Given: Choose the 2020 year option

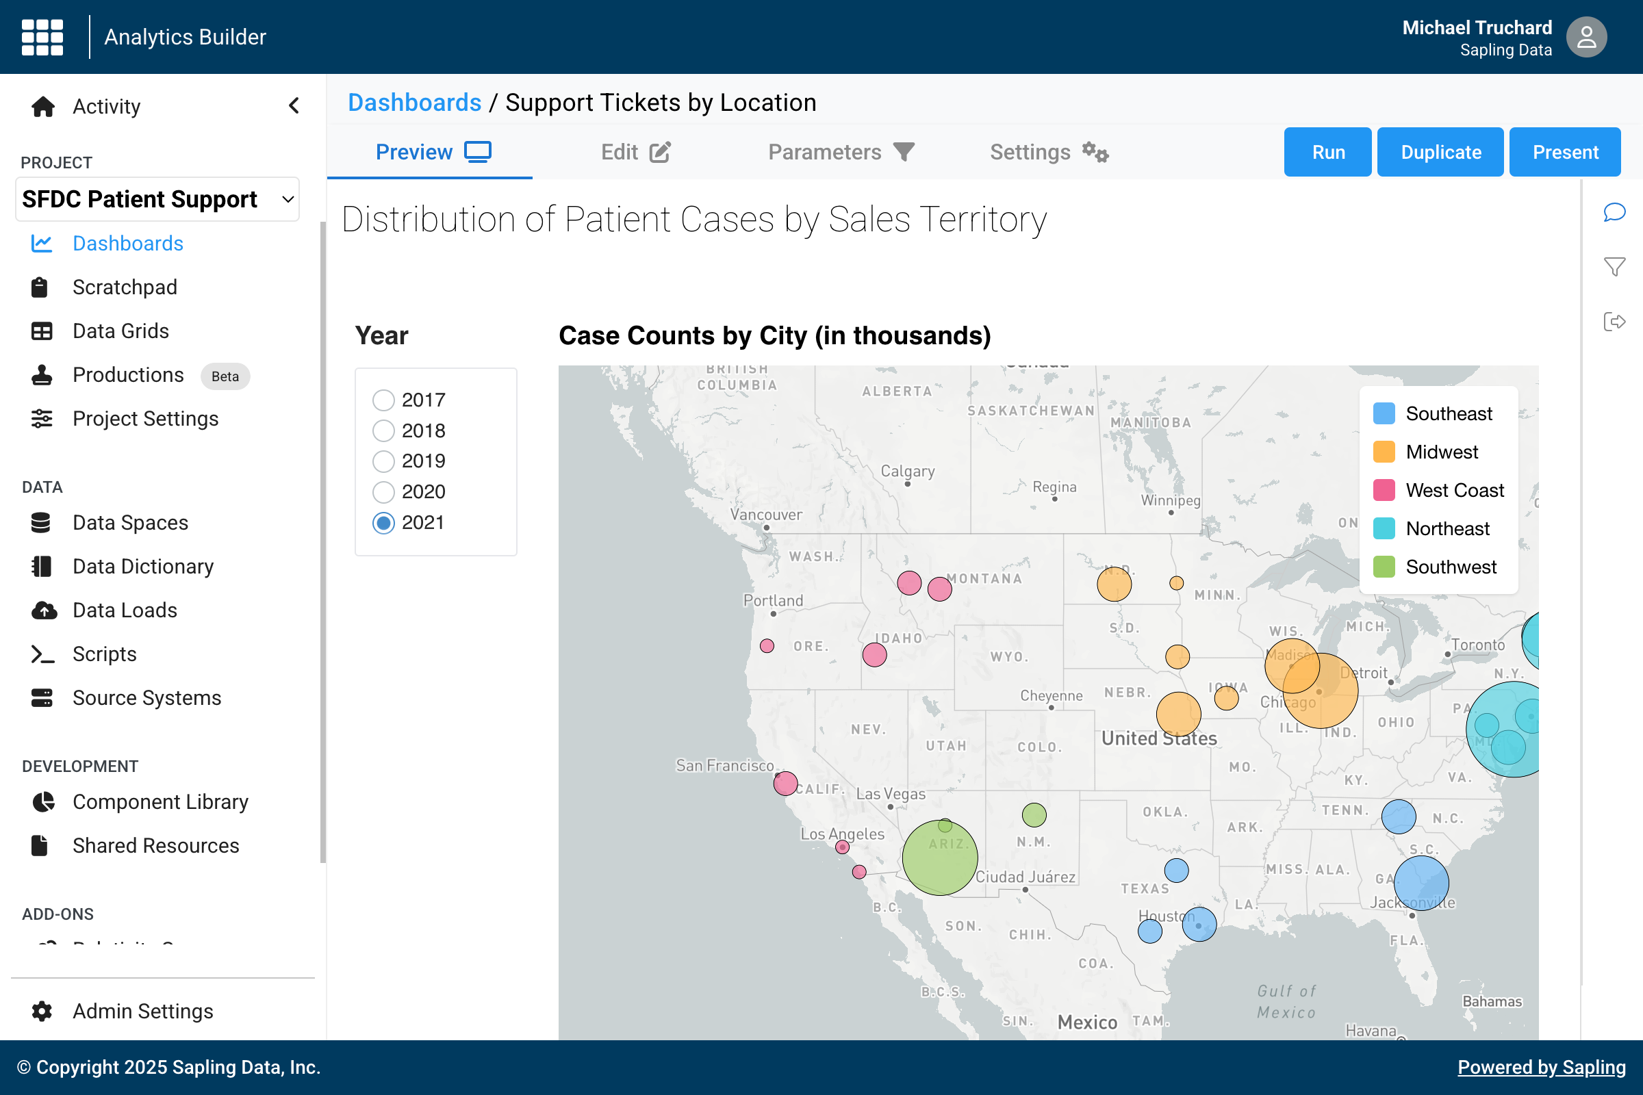Looking at the screenshot, I should (383, 491).
